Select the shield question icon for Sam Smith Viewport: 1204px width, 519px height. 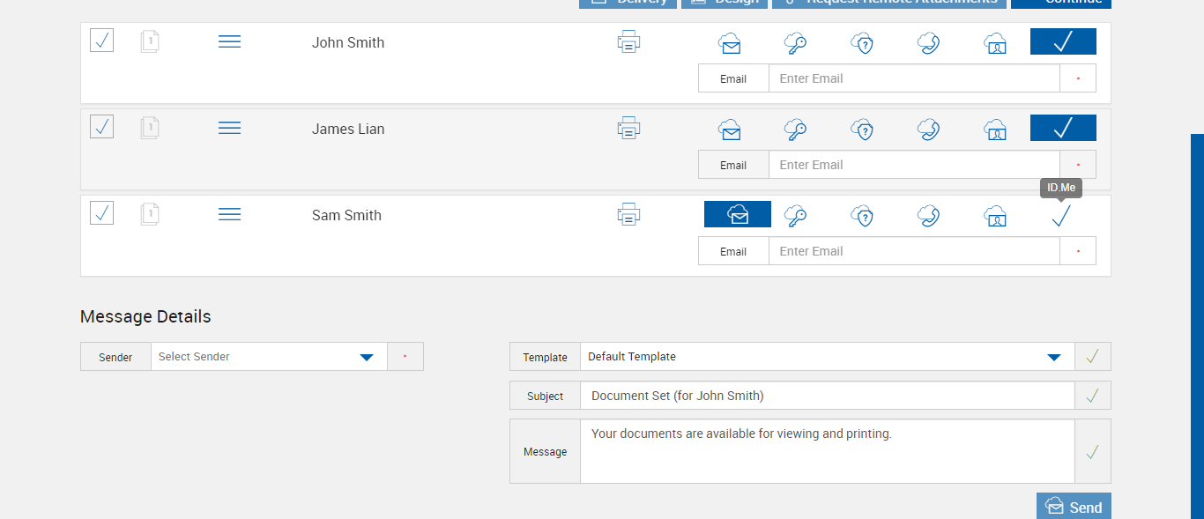point(862,216)
